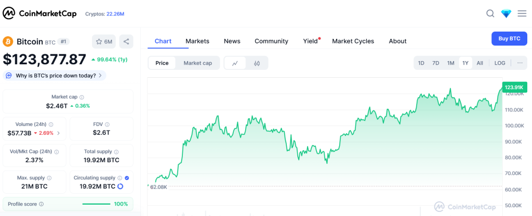Add Bitcoin to watchlist with star button
532x216 pixels.
coord(104,41)
